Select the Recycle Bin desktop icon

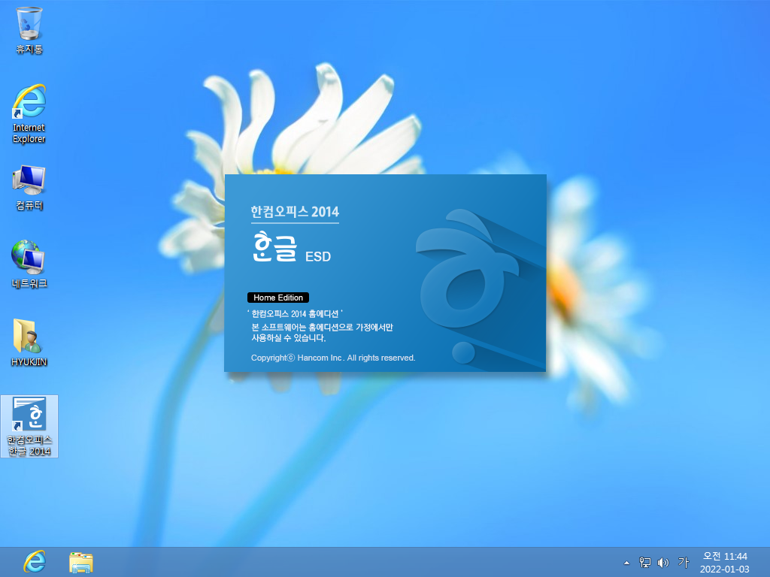point(29,30)
